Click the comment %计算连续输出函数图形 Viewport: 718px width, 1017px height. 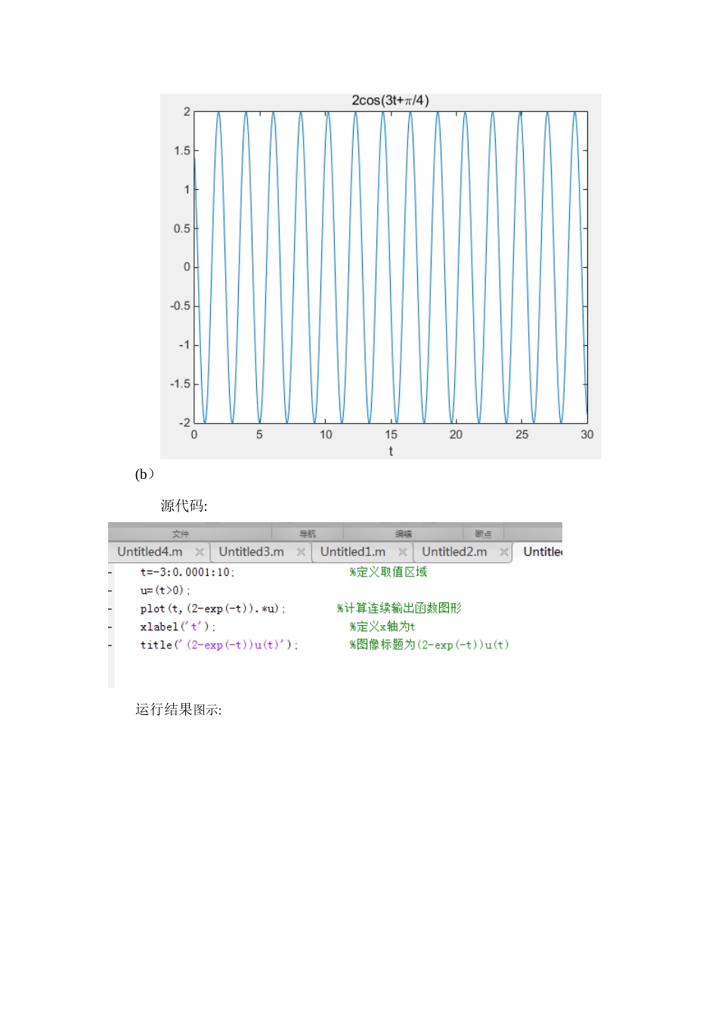[399, 608]
